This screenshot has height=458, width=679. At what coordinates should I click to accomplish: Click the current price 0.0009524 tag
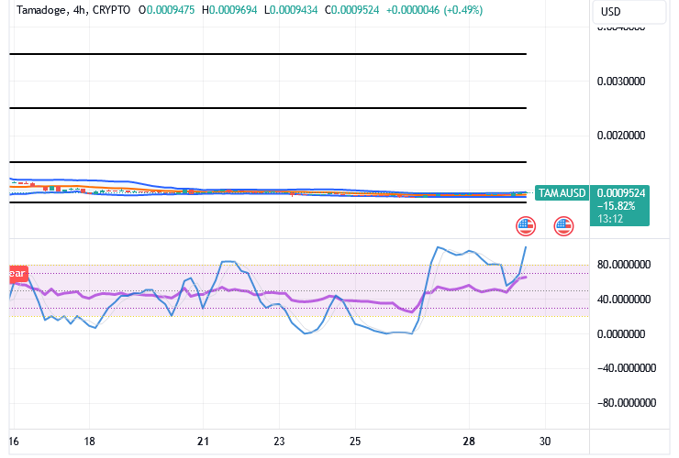pyautogui.click(x=621, y=193)
